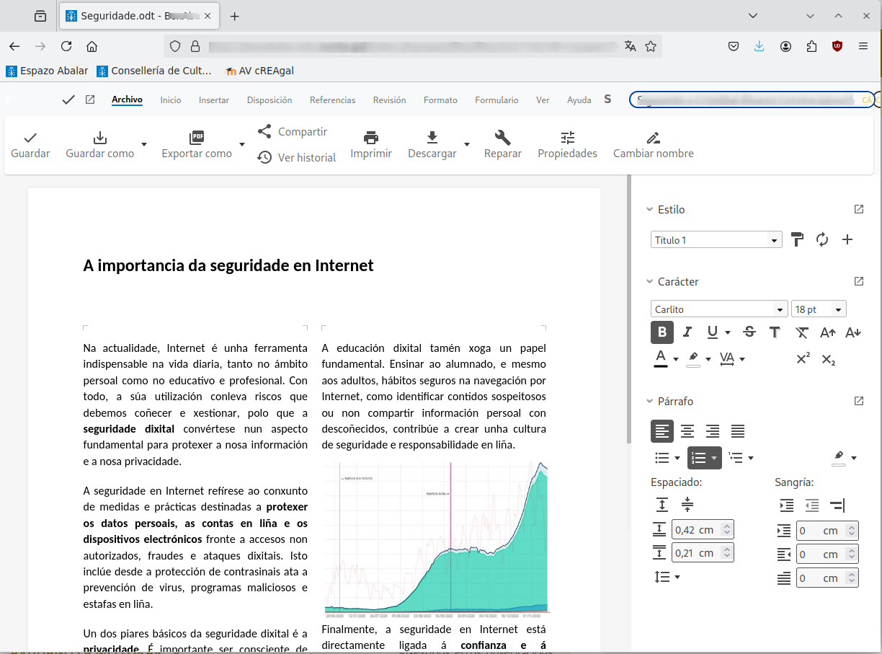Click the clone formatting paint roller icon

797,240
